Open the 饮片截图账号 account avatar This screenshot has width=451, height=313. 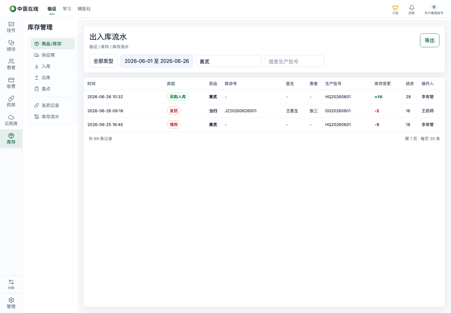pyautogui.click(x=434, y=7)
